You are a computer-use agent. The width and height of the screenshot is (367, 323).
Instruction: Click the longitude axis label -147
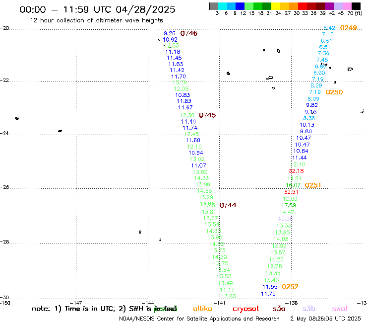coord(76,303)
